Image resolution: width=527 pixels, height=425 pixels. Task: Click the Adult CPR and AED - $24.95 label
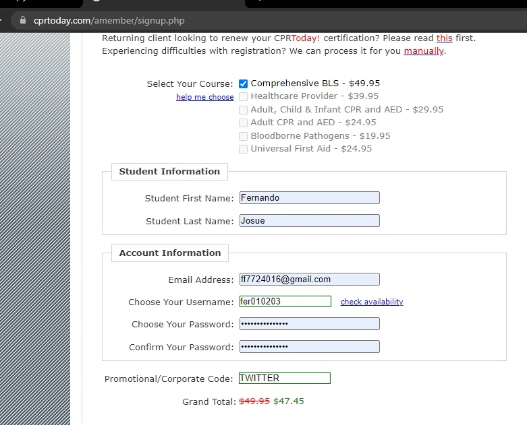point(313,123)
